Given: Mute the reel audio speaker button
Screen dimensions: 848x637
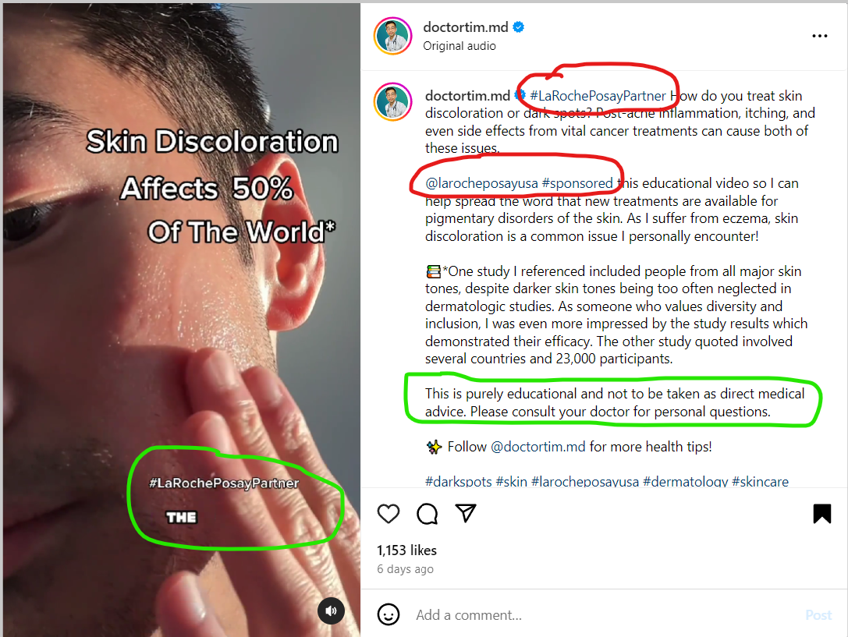Looking at the screenshot, I should [x=331, y=610].
